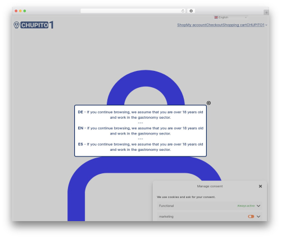Open the Checkout link
This screenshot has height=238, width=281.
(x=214, y=25)
